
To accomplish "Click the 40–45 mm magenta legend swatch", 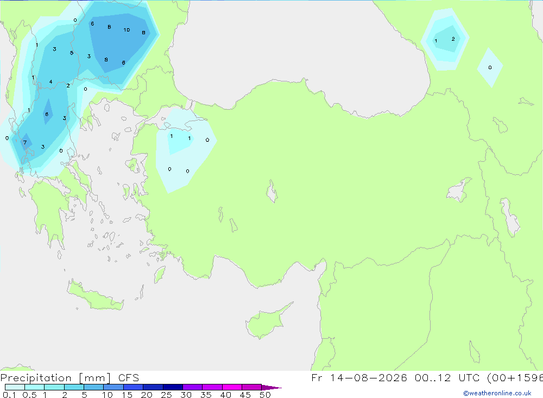I will pyautogui.click(x=232, y=387).
